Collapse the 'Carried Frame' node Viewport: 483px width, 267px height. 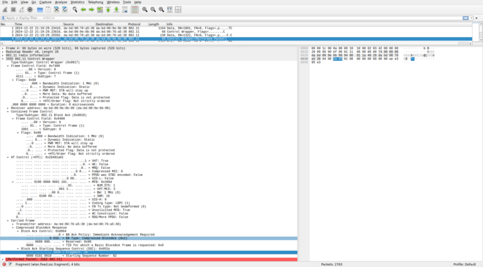pos(8,221)
